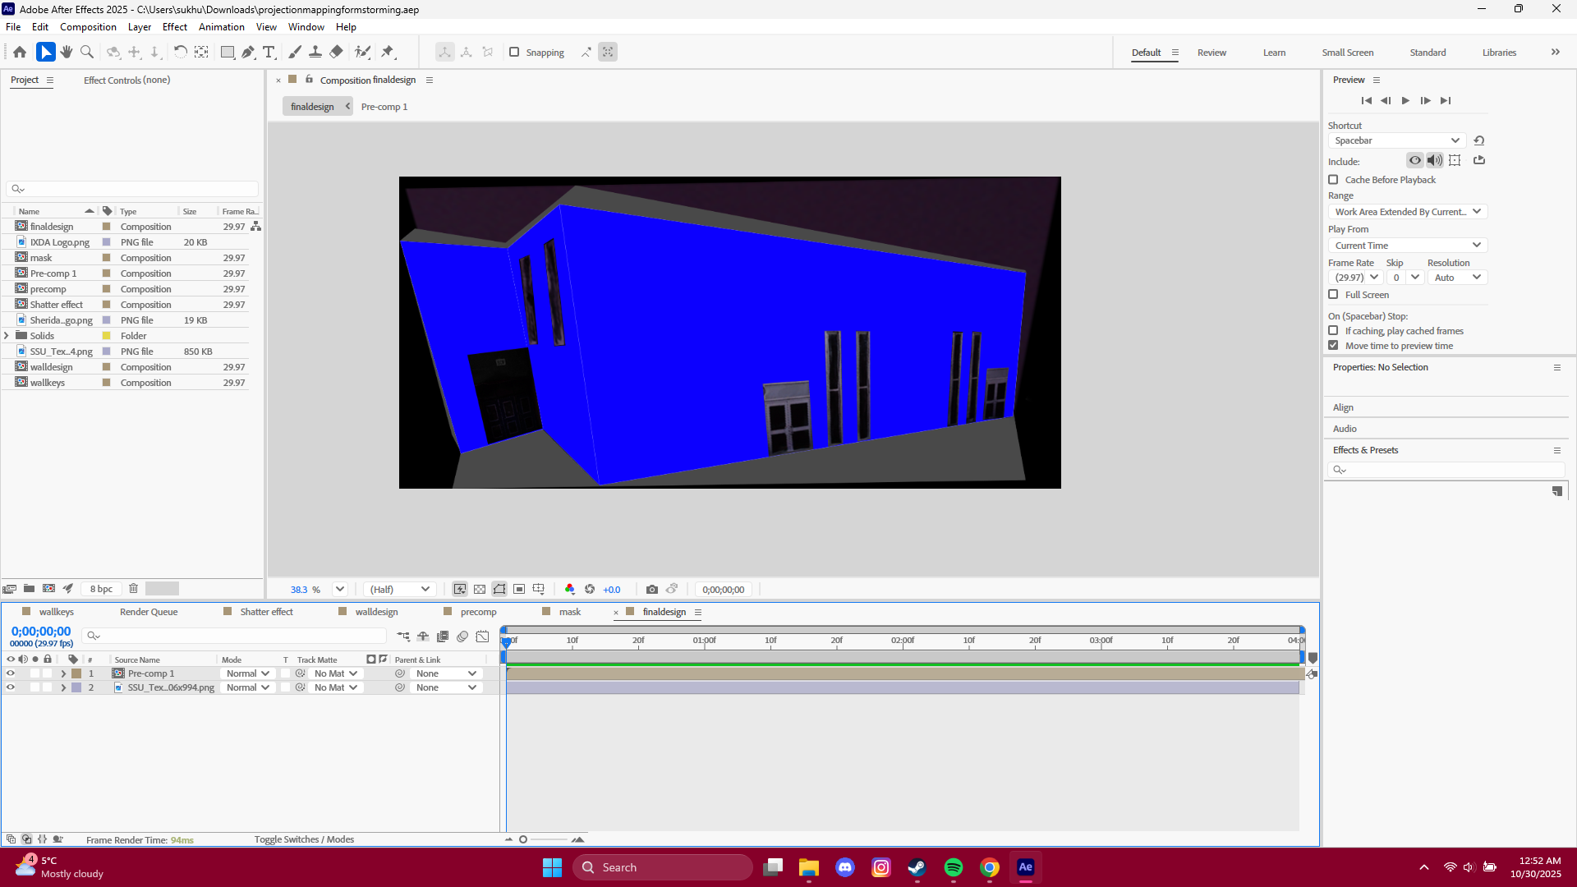Expand the Solids folder
The width and height of the screenshot is (1577, 887).
coord(7,335)
